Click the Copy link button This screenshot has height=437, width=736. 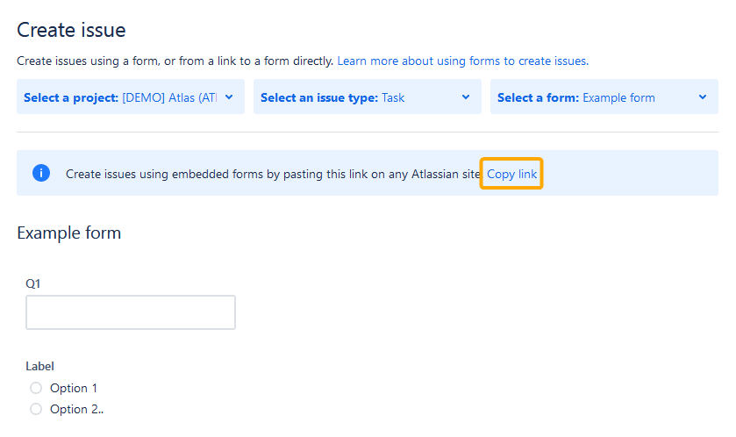pyautogui.click(x=511, y=174)
